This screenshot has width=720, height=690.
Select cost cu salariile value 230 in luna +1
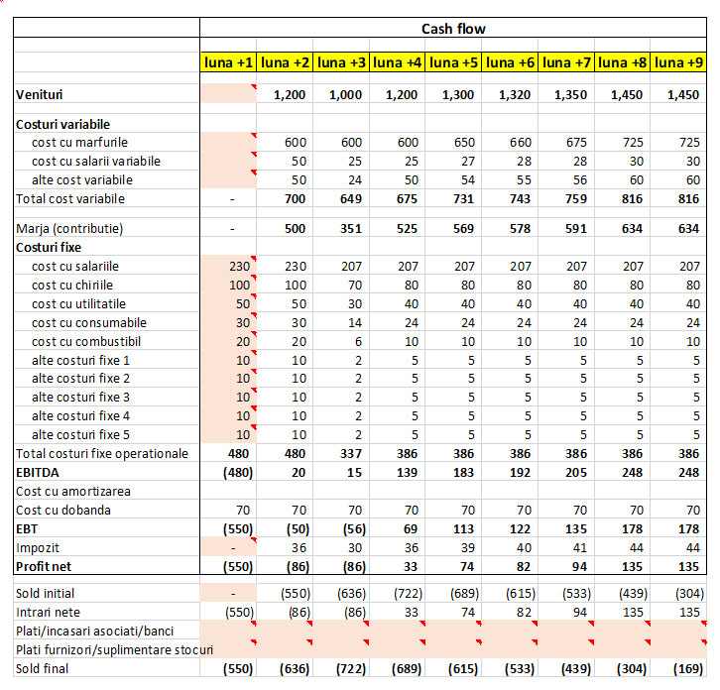coord(228,267)
